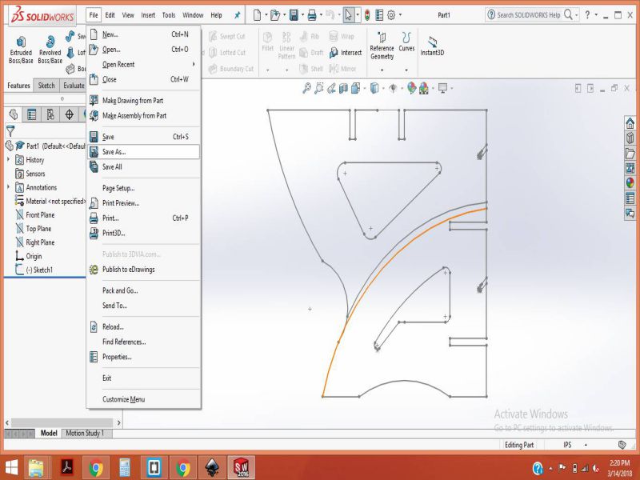Open the PropertyManager tab
640x480 pixels.
(x=31, y=114)
